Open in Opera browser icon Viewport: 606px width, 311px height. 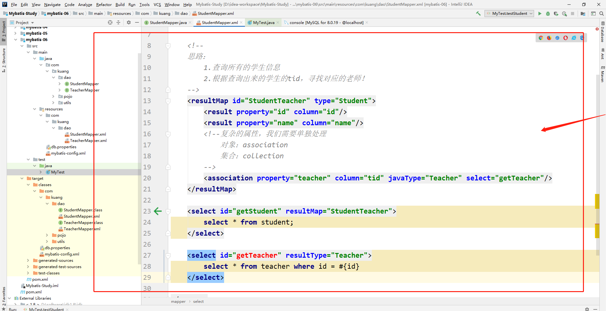pyautogui.click(x=565, y=38)
